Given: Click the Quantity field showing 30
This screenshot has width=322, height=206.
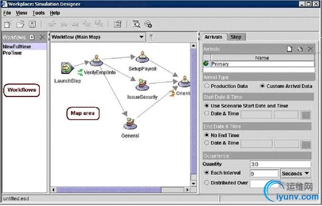Looking at the screenshot, I should click(x=280, y=164).
